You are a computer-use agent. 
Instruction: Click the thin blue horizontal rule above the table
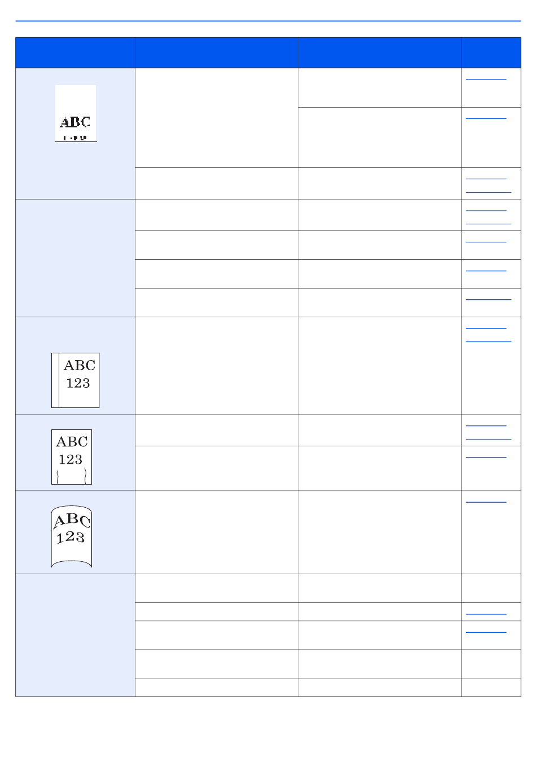pos(268,21)
